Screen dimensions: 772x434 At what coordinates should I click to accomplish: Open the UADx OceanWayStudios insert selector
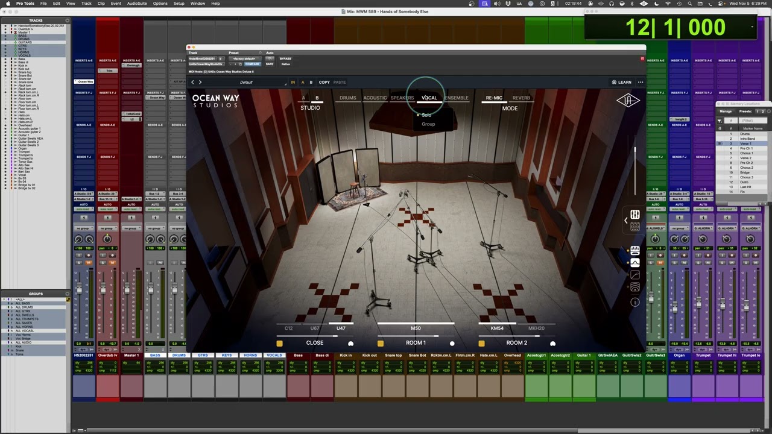pyautogui.click(x=206, y=64)
